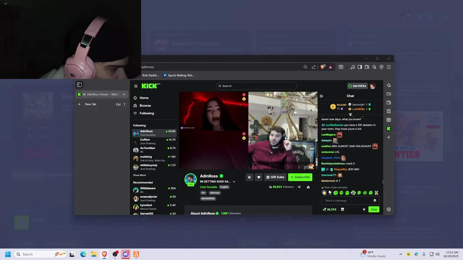Mute the AdinRoss Stream tab audio
The image size is (463, 260).
[84, 94]
